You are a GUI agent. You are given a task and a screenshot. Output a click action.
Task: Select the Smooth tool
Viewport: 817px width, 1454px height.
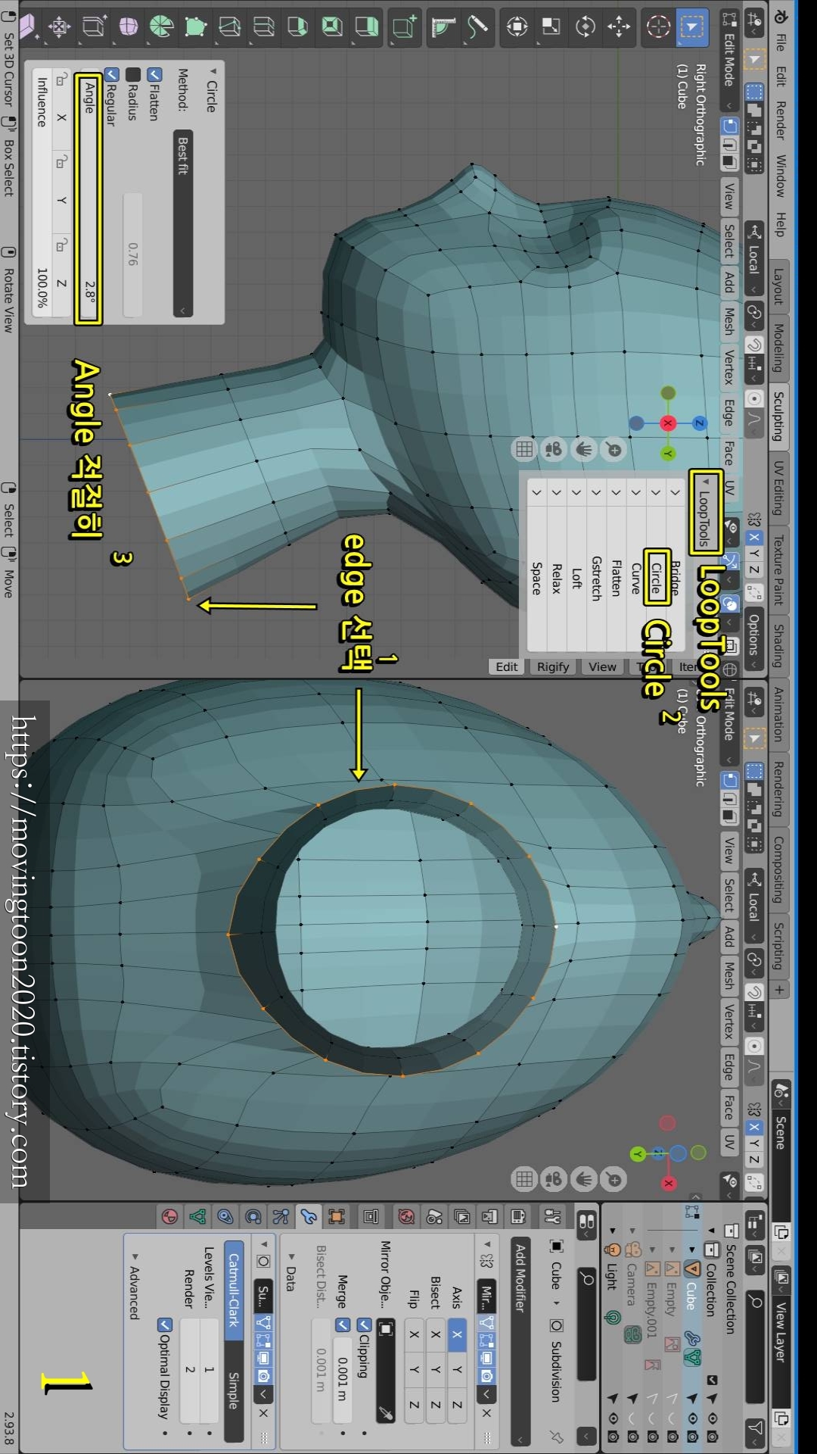[128, 27]
